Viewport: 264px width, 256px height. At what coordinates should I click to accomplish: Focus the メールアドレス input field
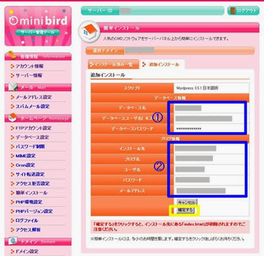[x=209, y=191]
